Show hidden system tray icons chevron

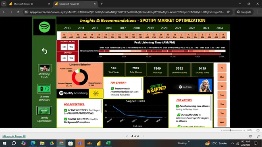point(233,143)
